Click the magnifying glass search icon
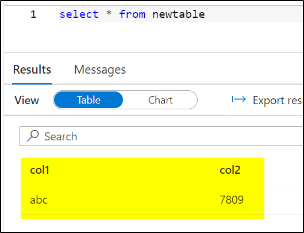The height and width of the screenshot is (233, 304). (x=33, y=136)
